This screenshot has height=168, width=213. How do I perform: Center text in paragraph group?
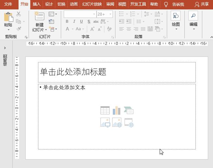[129, 29]
